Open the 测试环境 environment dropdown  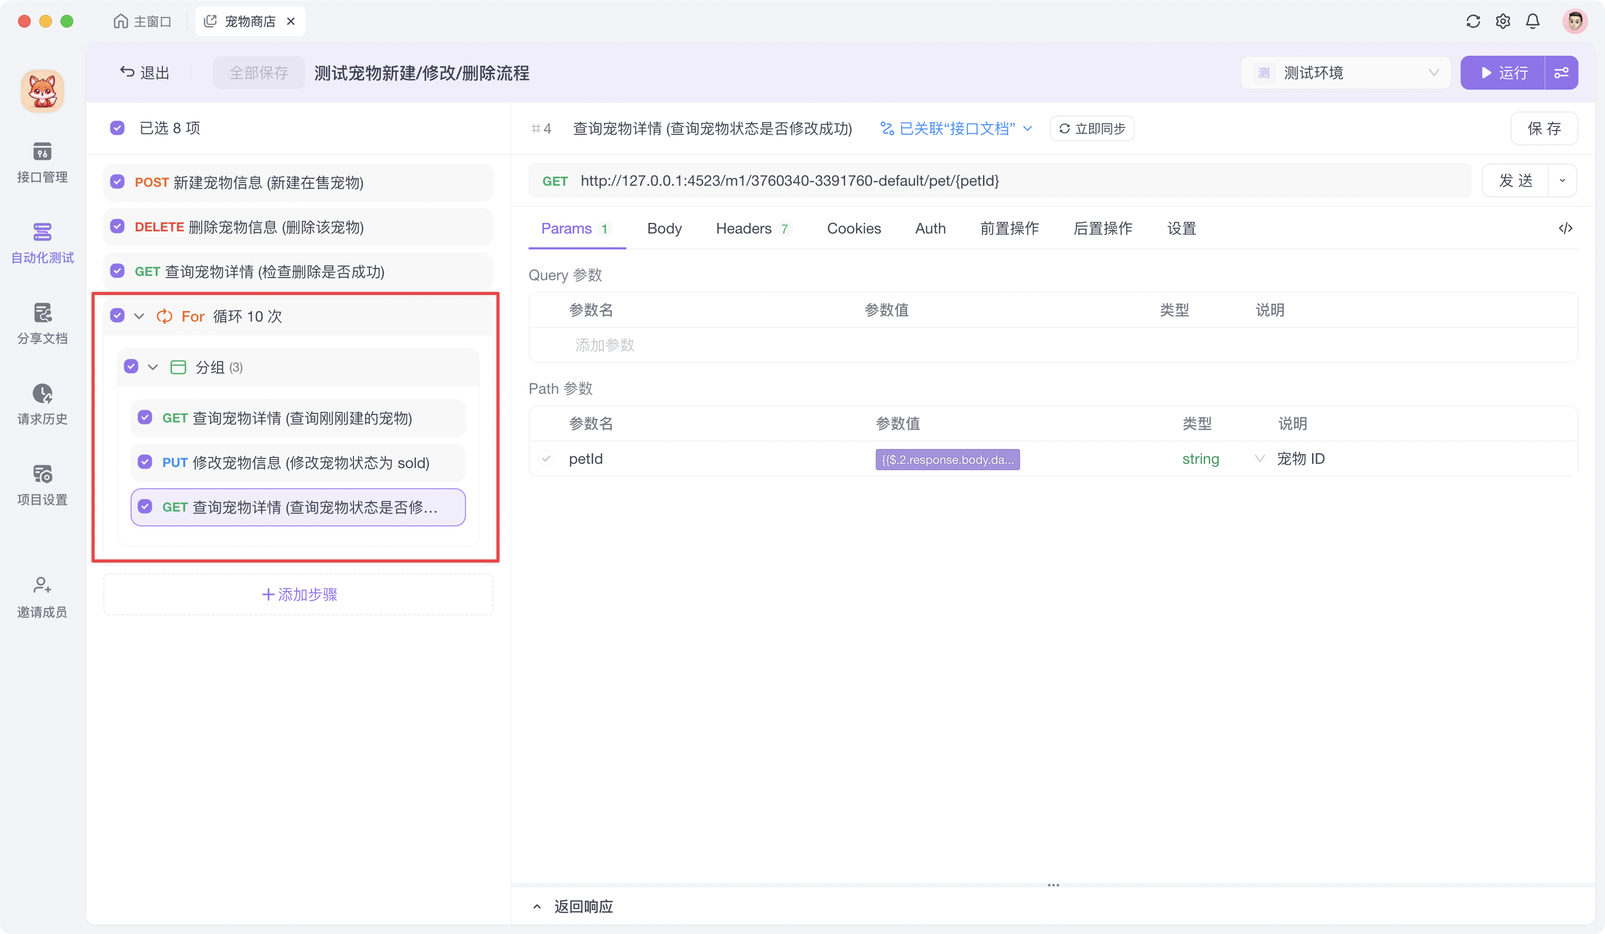tap(1345, 73)
